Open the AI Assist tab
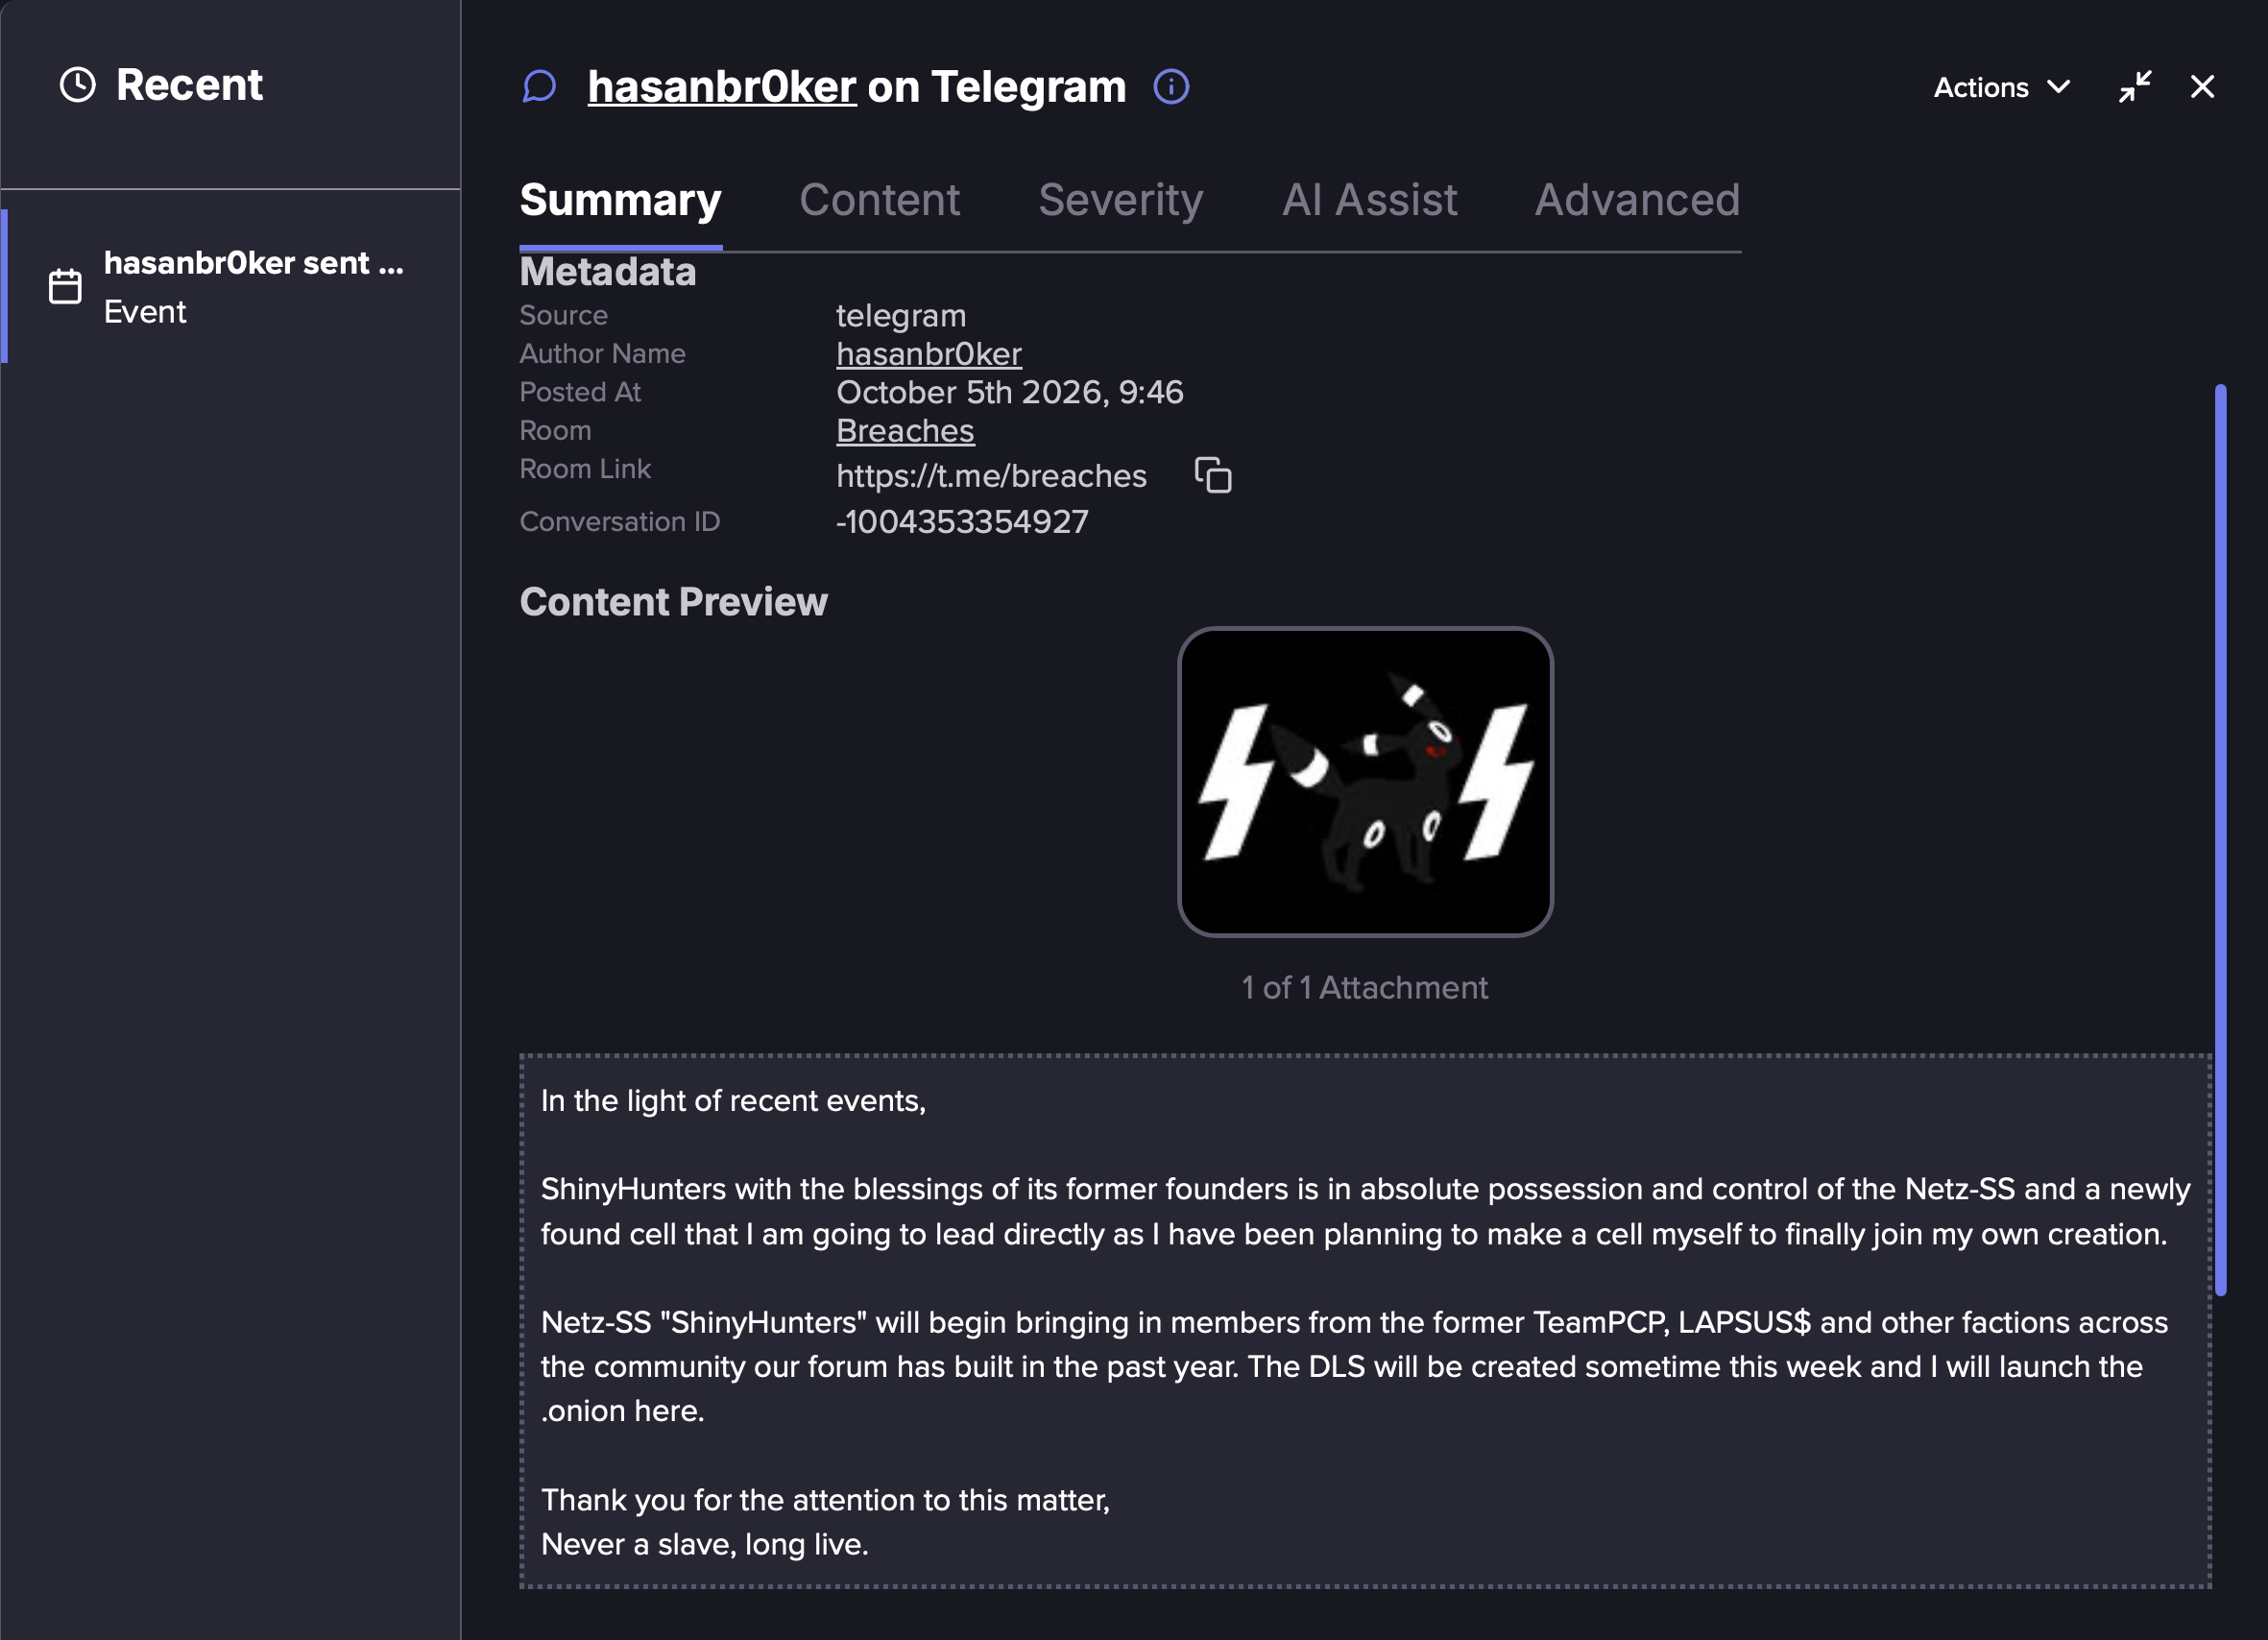This screenshot has width=2268, height=1640. click(1369, 200)
